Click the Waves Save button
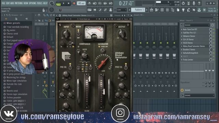The width and height of the screenshot is (219, 123). (x=126, y=19)
